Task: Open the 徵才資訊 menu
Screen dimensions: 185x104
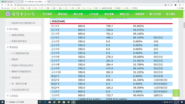Action: (171, 14)
